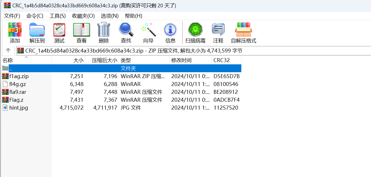Screen dimensions: 371x177
Task: Open the 工具(S) menu
Action: click(58, 16)
